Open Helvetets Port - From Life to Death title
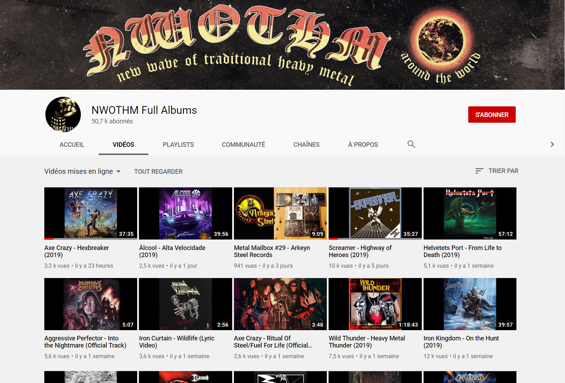The height and width of the screenshot is (383, 565). pyautogui.click(x=463, y=251)
